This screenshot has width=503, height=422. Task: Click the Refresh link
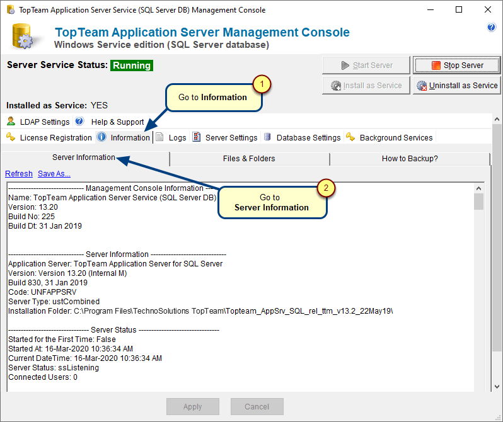pos(19,173)
